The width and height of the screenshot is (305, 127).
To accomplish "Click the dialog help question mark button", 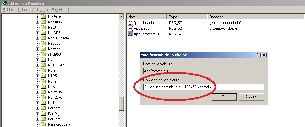I will coord(258,55).
